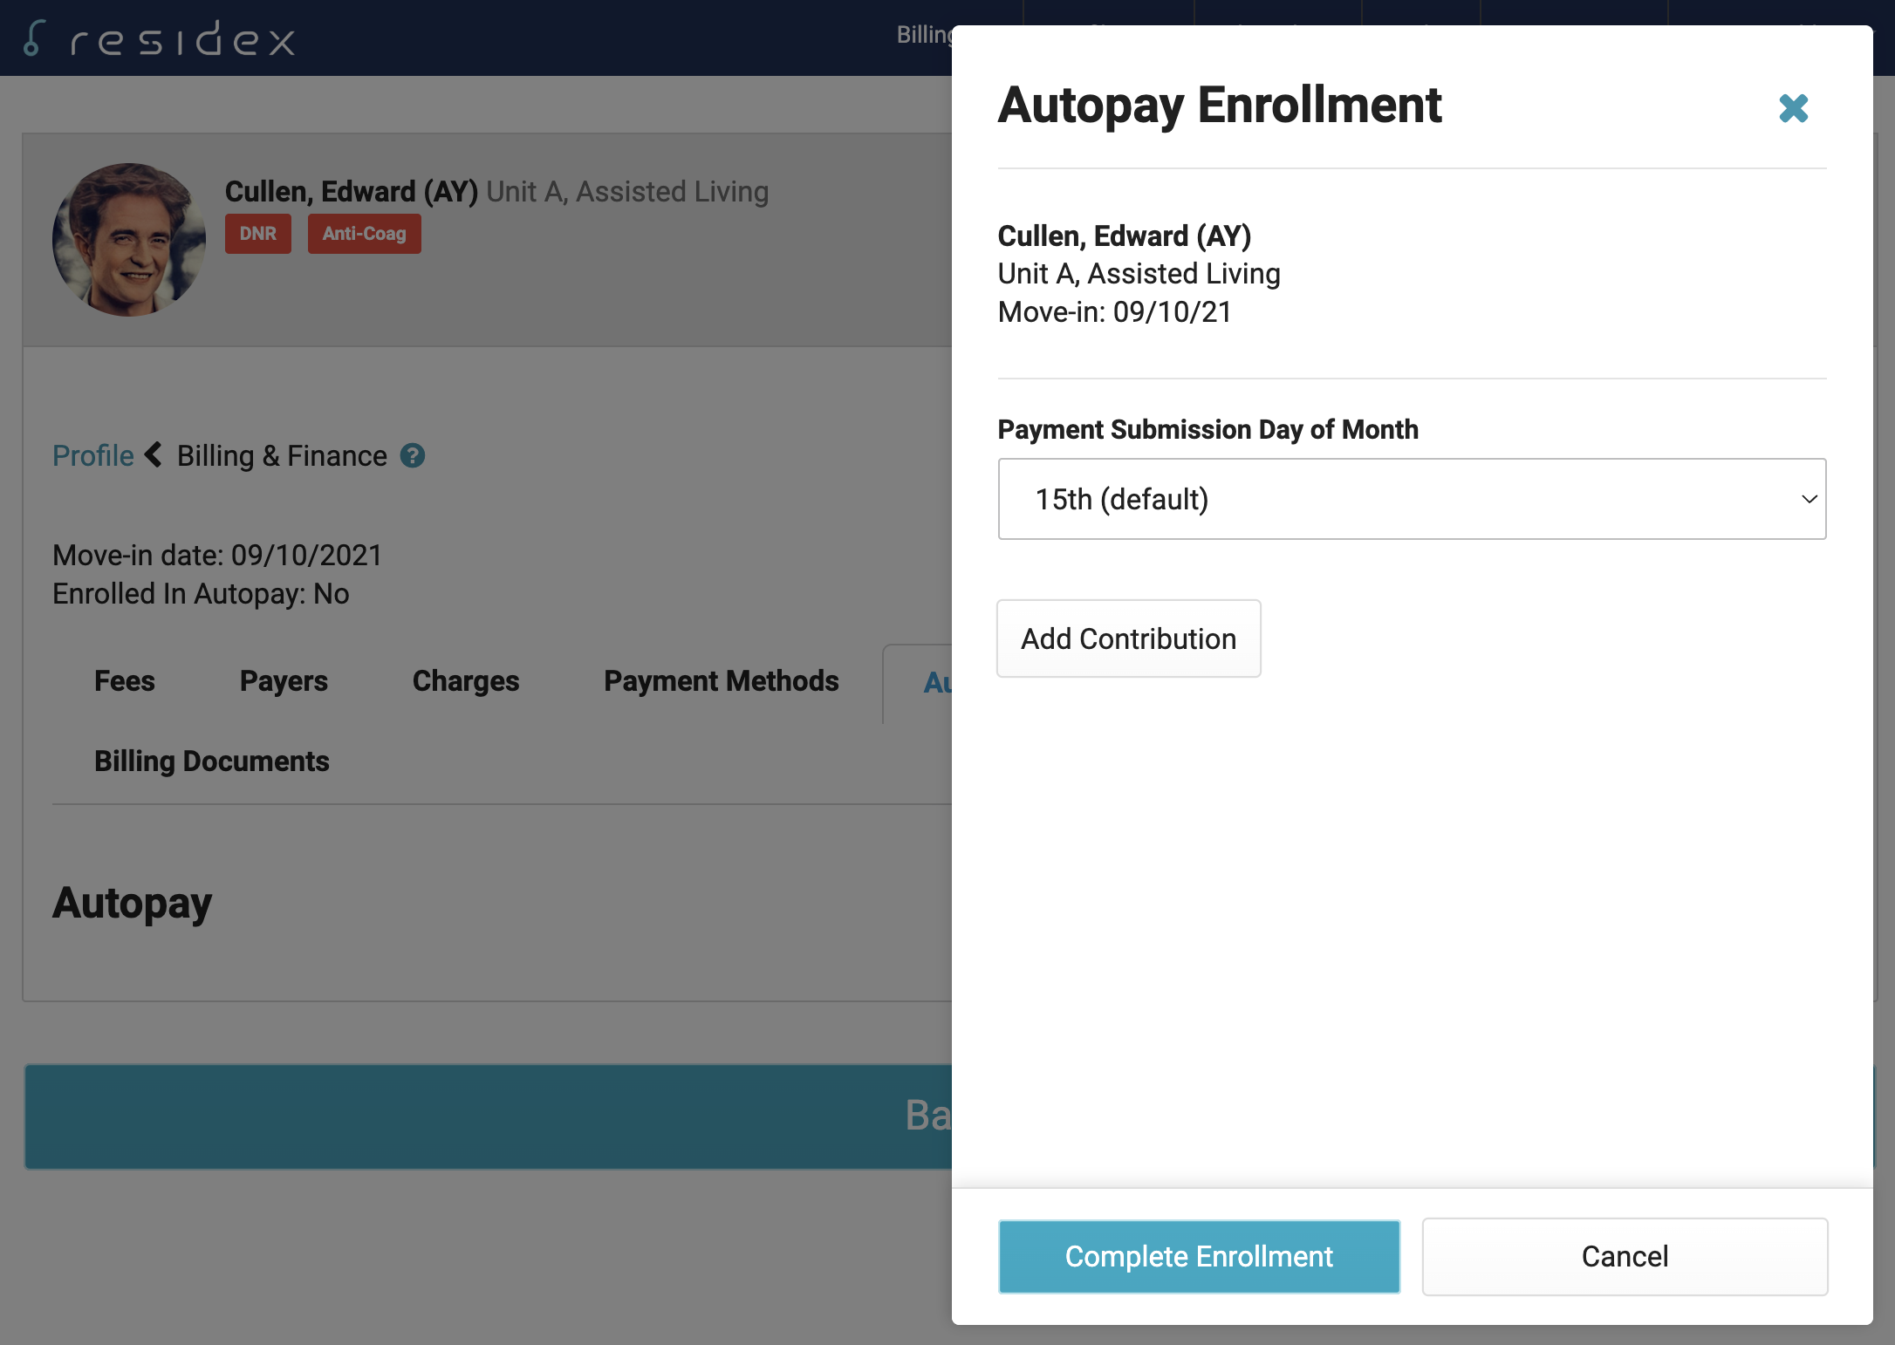Viewport: 1895px width, 1345px height.
Task: Open the Payment Submission Day dropdown
Action: [x=1411, y=499]
